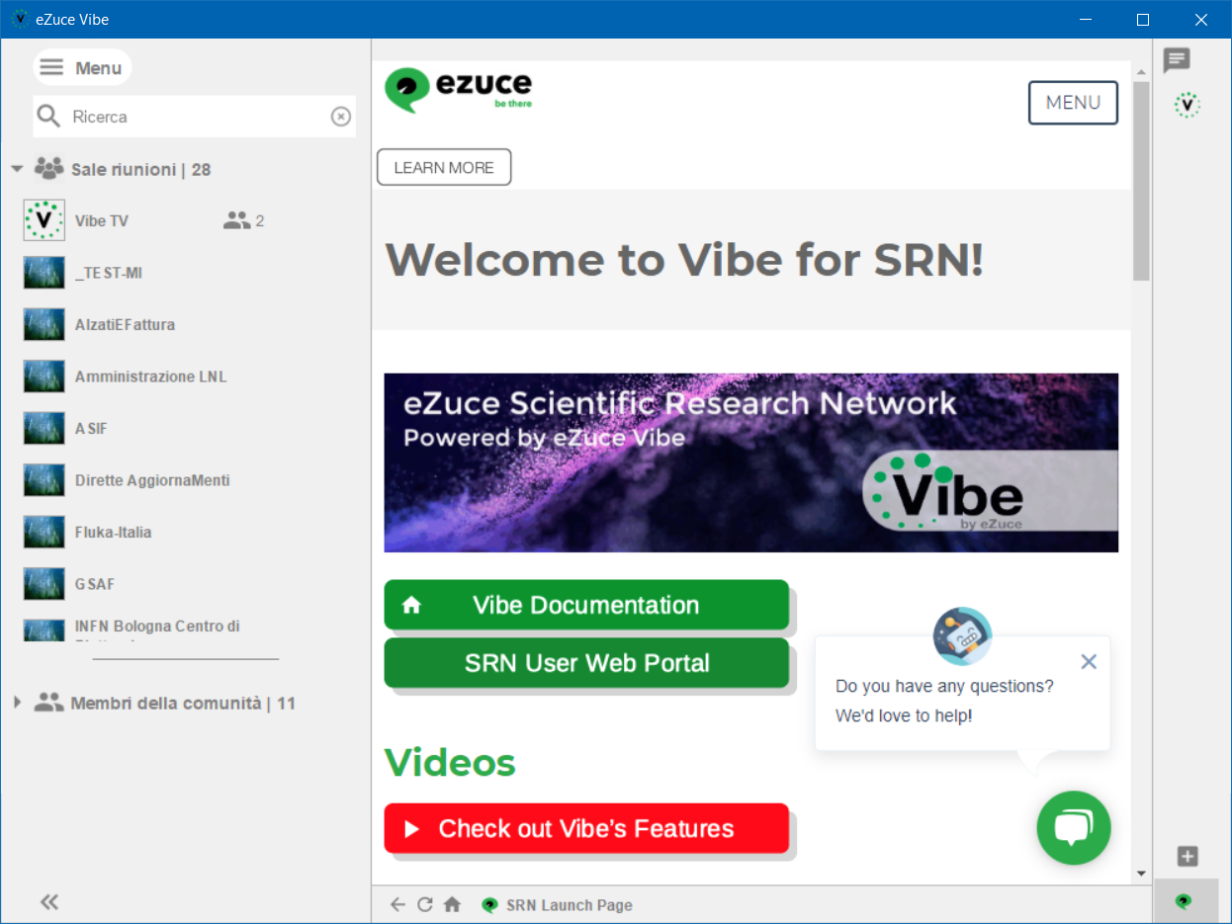Reload the page with the refresh icon
Viewport: 1232px width, 924px height.
click(x=425, y=904)
